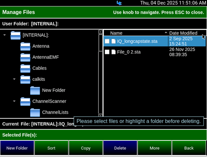Viewport: 207px width, 157px height.
Task: Select the calkits folder label
Action: click(x=39, y=79)
